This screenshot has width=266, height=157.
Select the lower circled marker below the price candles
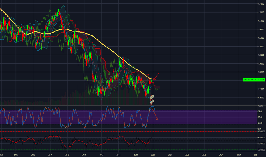pyautogui.click(x=152, y=102)
